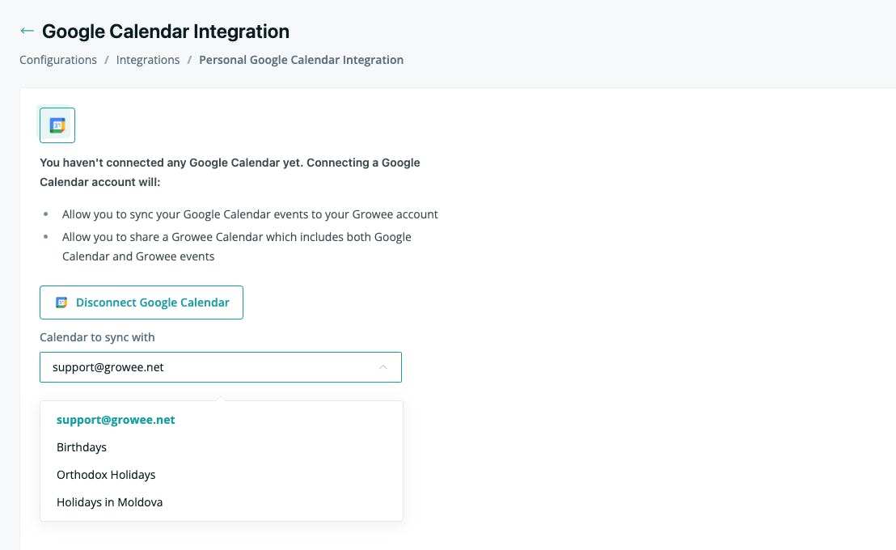Image resolution: width=896 pixels, height=550 pixels.
Task: Click Personal Google Calendar Integration breadcrumb
Action: tap(301, 60)
